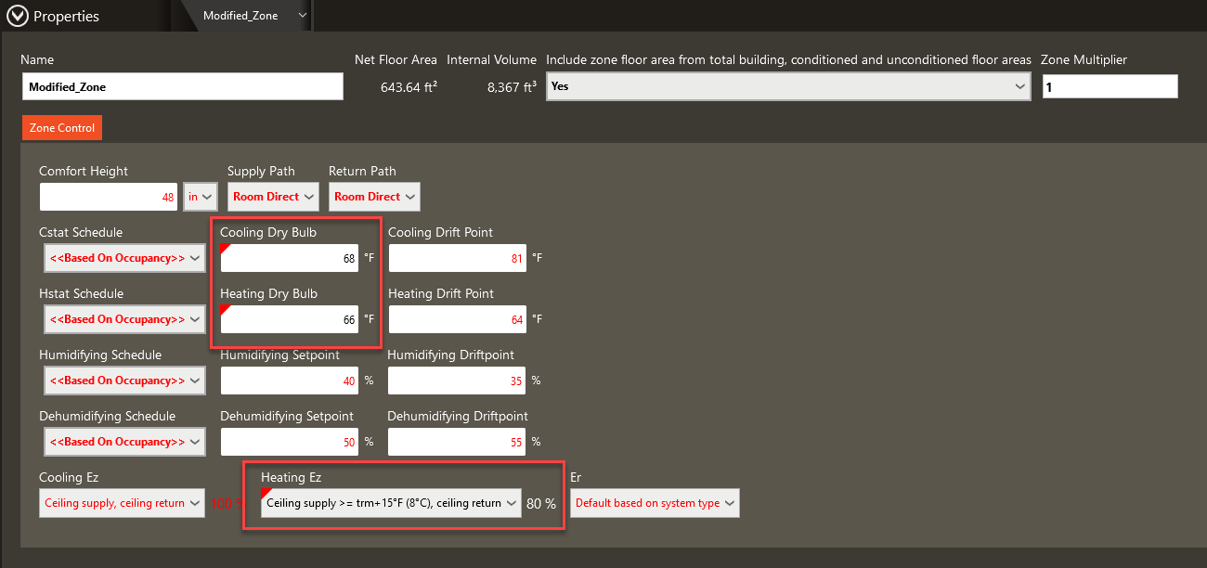Edit the Cooling Drift Point value
1207x568 pixels.
pos(457,258)
